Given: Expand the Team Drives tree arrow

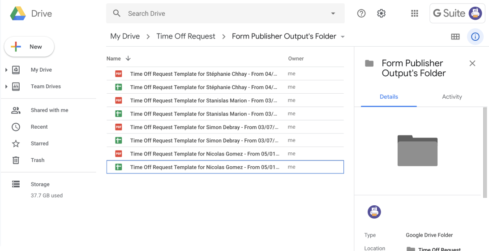Looking at the screenshot, I should point(6,87).
